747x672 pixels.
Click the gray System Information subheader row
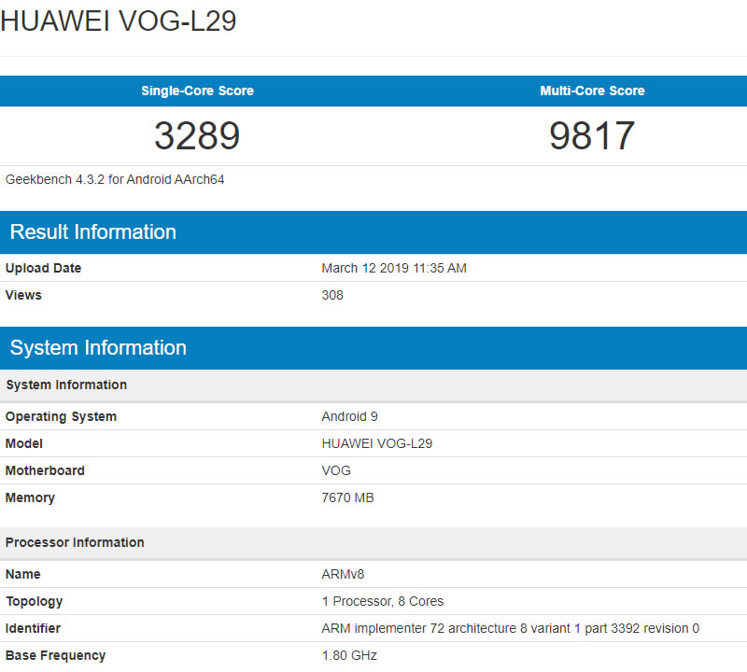66,385
